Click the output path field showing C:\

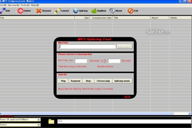pos(124,121)
